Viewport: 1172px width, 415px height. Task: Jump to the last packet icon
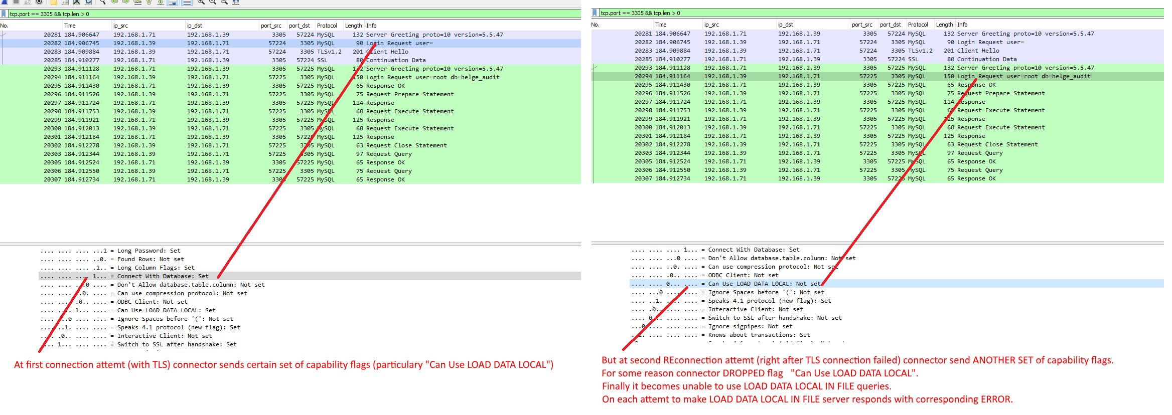tap(161, 2)
